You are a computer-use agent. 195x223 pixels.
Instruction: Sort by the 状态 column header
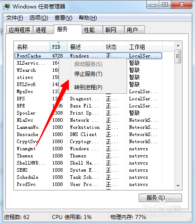click(115, 47)
